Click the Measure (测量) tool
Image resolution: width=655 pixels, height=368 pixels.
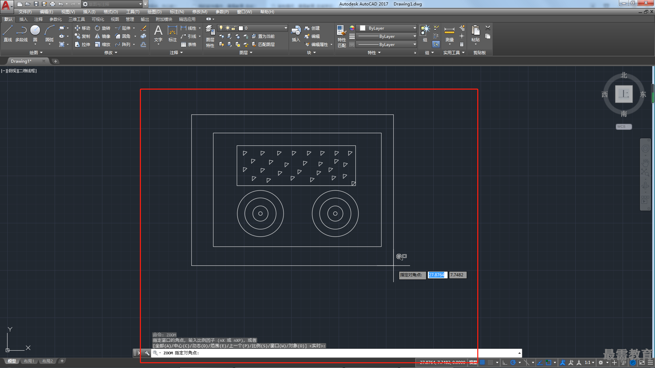coord(449,34)
